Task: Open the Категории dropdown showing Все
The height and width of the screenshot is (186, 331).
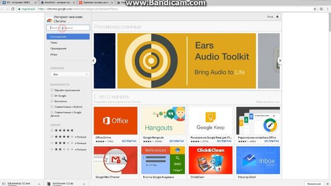Action: coord(70,74)
